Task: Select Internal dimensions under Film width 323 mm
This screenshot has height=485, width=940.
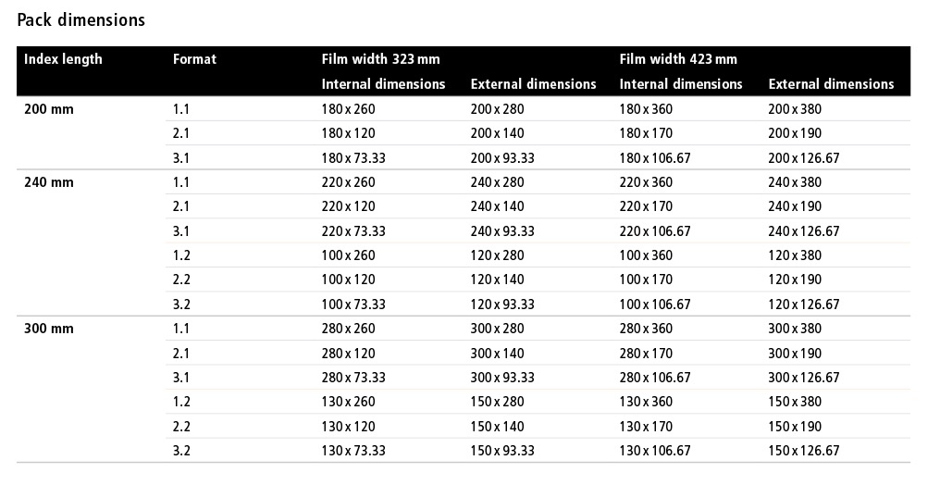Action: [x=383, y=84]
